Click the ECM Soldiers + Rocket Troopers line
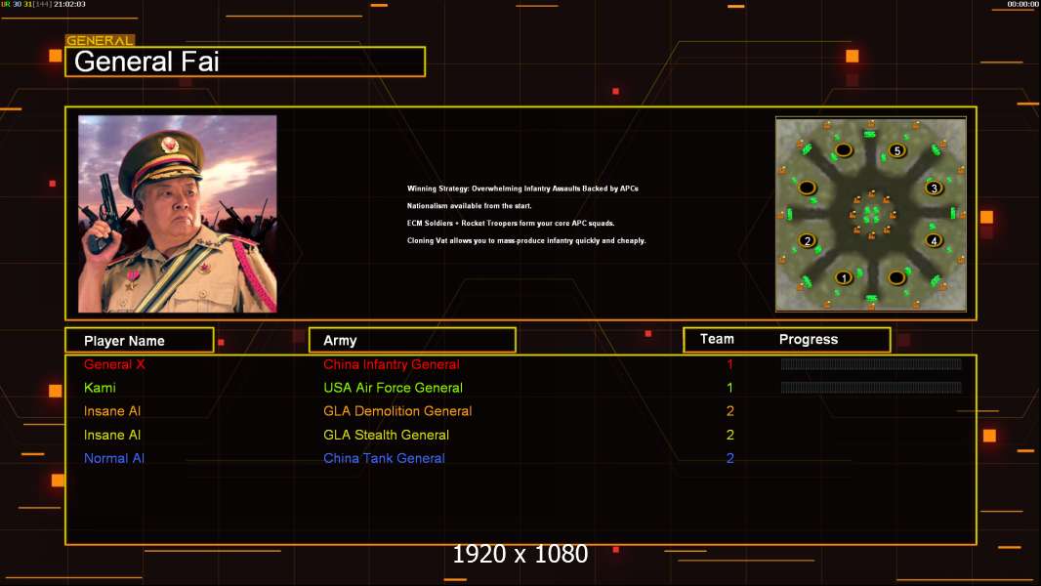This screenshot has width=1041, height=586. [511, 223]
